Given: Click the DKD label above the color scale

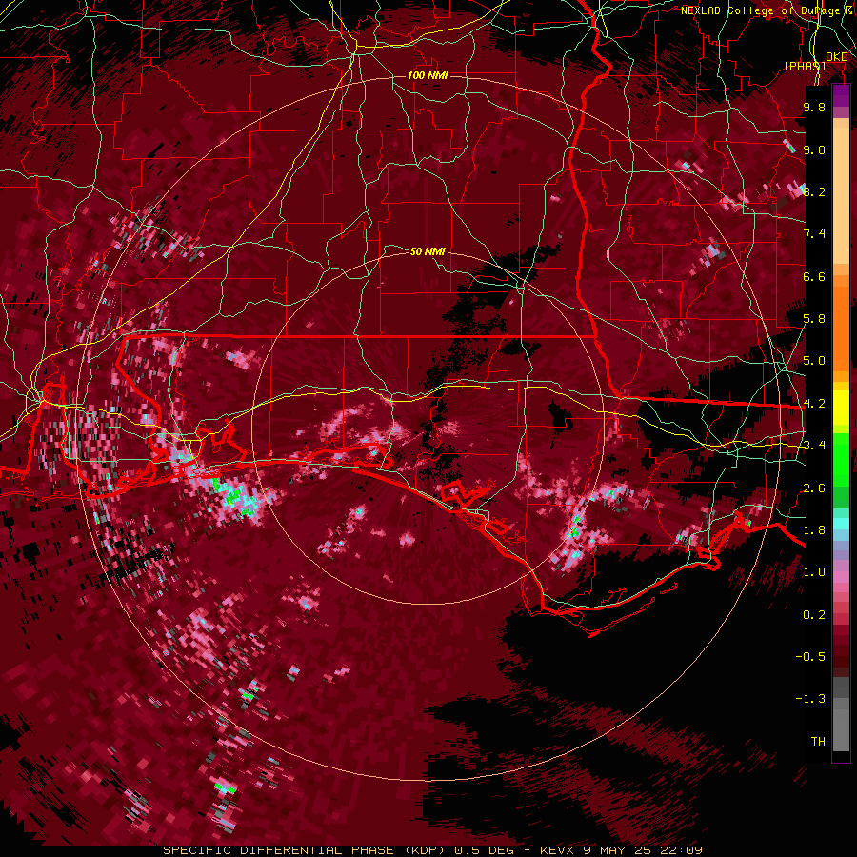Looking at the screenshot, I should 837,57.
